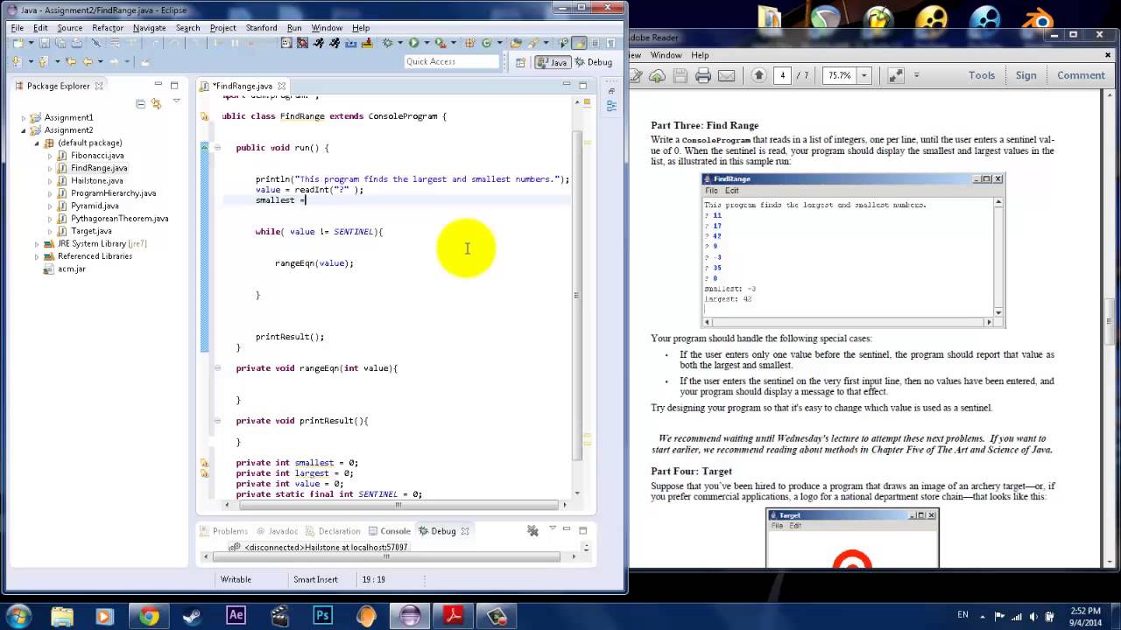
Task: Click the cloud upload icon in Adobe Reader
Action: pyautogui.click(x=657, y=76)
